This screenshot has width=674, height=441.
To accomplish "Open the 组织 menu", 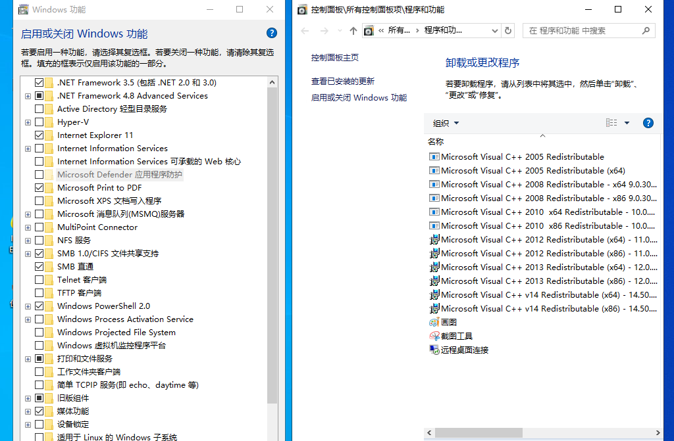I will point(446,124).
